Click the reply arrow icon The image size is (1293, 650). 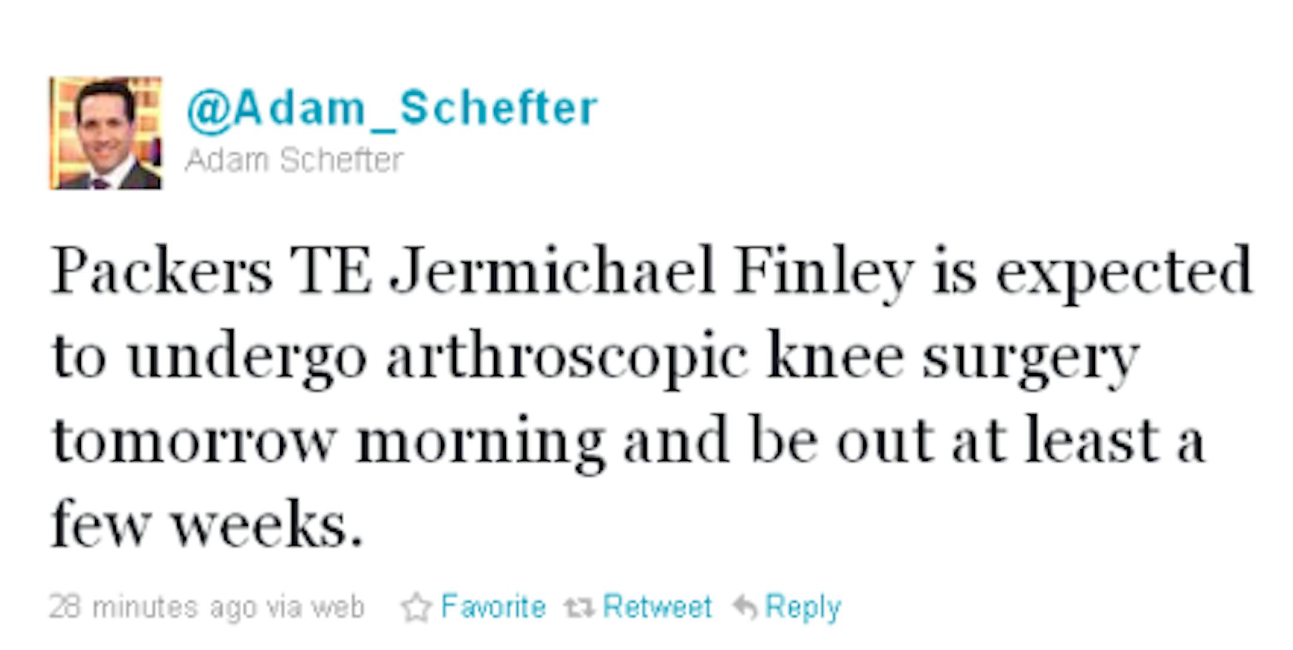click(x=745, y=607)
